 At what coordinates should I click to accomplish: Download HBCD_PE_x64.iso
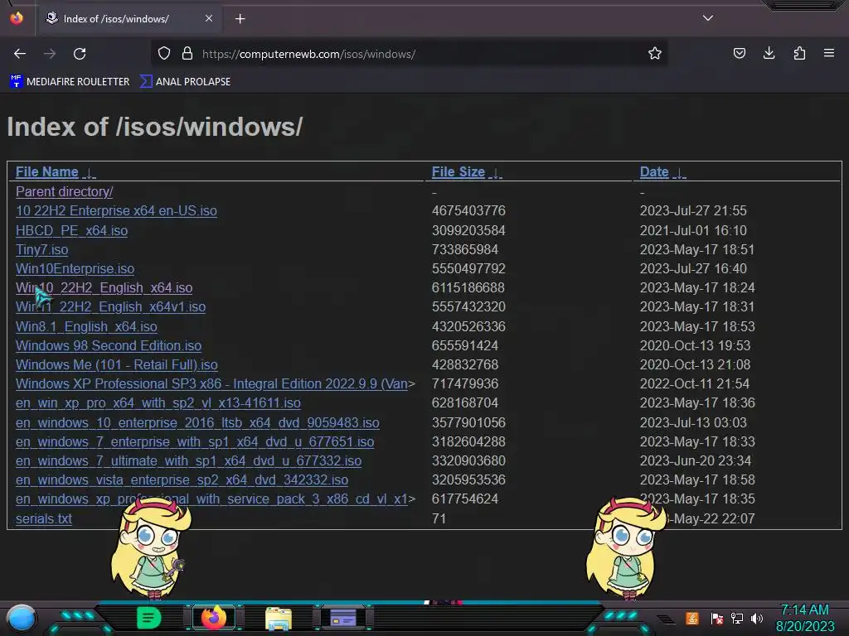(x=71, y=230)
